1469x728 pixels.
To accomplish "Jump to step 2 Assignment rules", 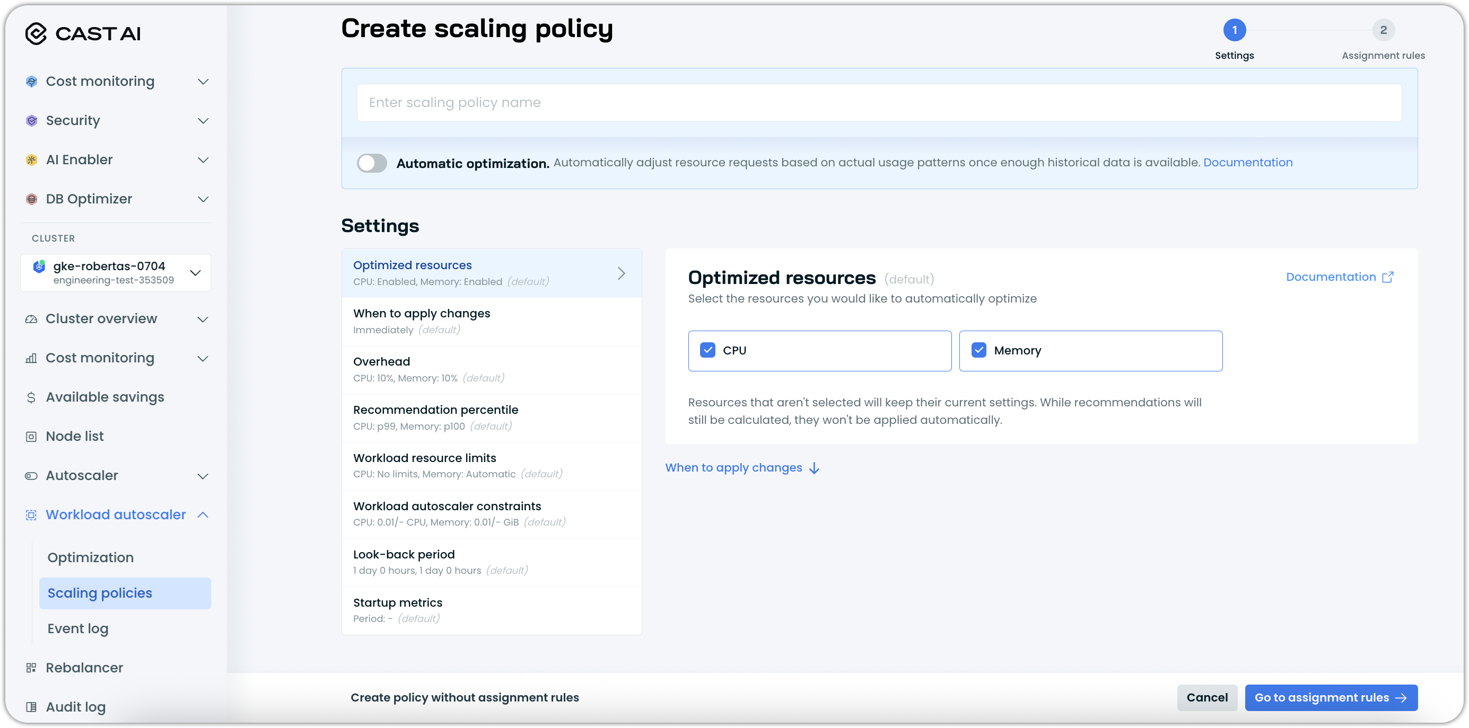I will (x=1383, y=30).
